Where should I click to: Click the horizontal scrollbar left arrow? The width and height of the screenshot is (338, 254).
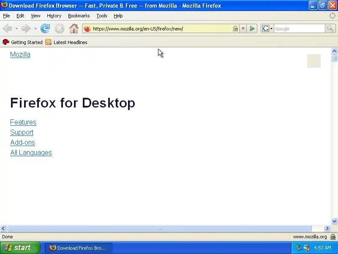[x=3, y=228]
